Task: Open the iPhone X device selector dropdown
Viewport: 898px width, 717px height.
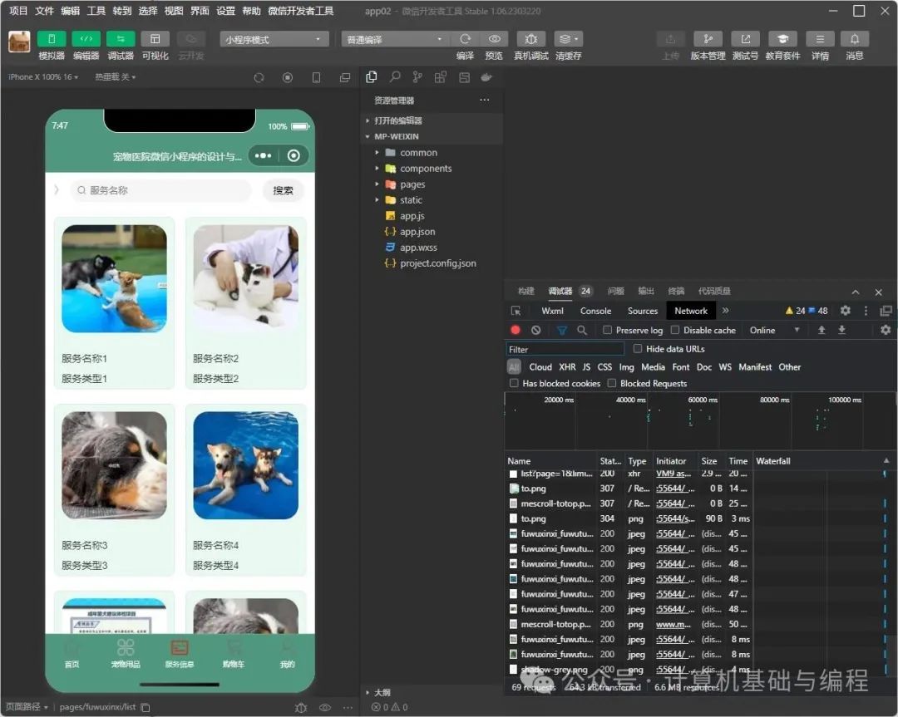Action: 42,76
